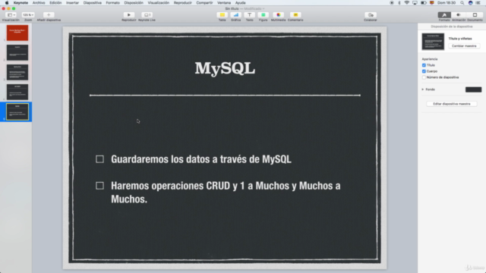The width and height of the screenshot is (486, 273).
Task: Click the Colaborar toolbar icon
Action: [x=371, y=15]
